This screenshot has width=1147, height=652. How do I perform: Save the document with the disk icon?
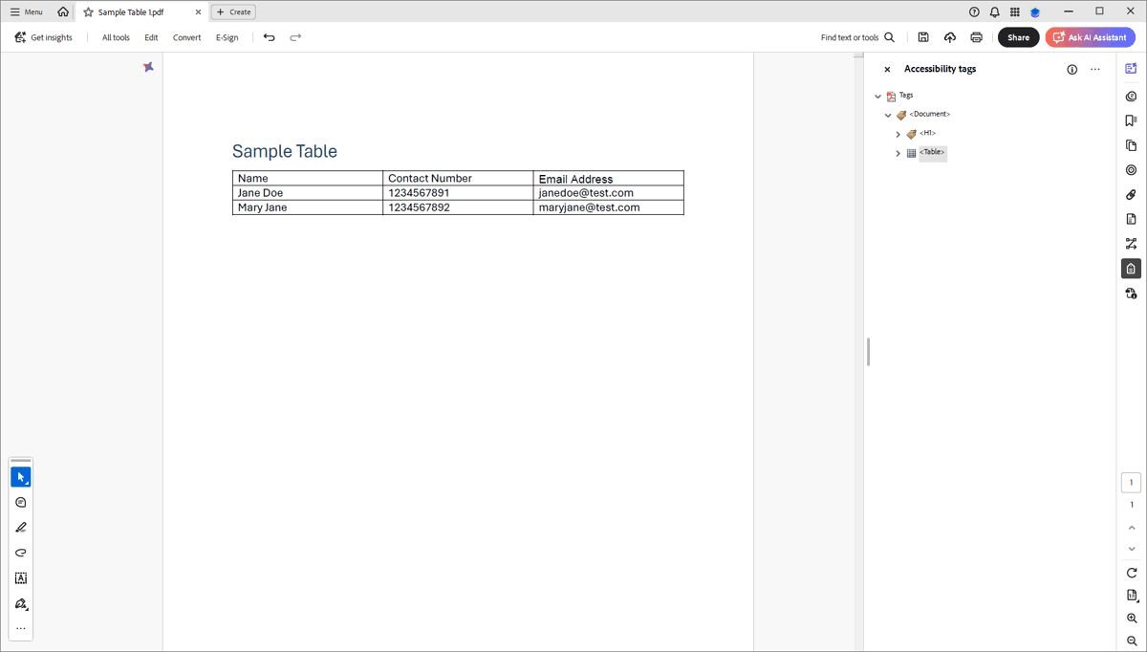(923, 37)
